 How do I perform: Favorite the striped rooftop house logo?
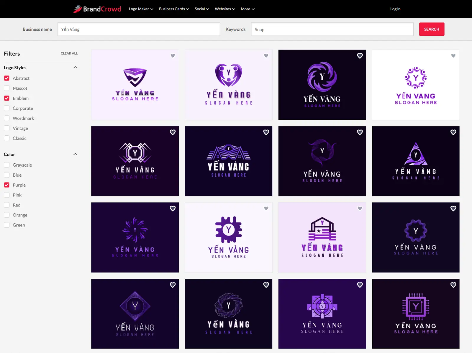point(266,132)
